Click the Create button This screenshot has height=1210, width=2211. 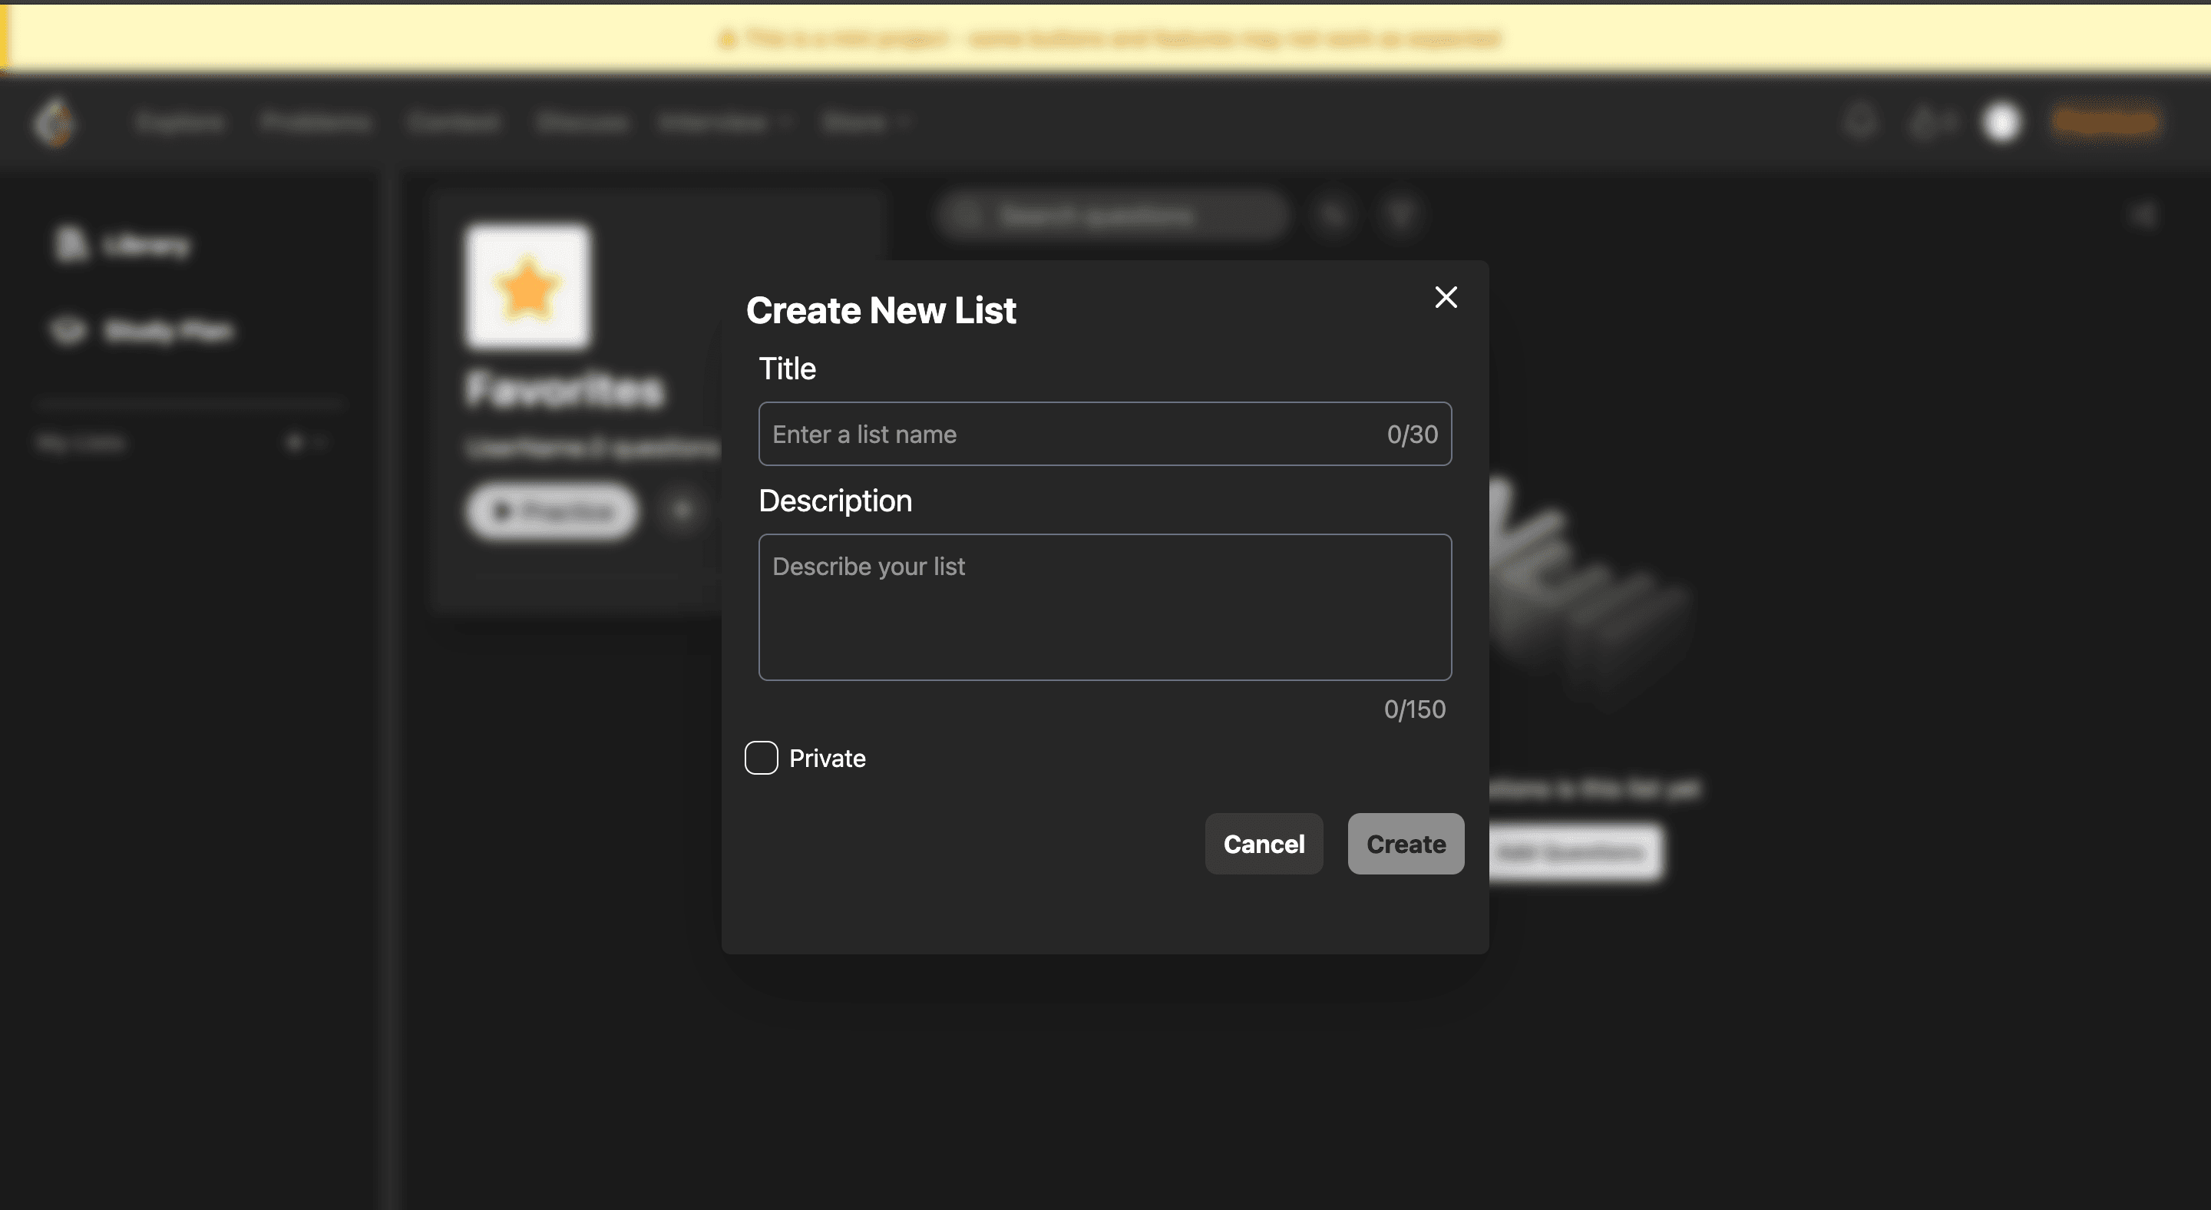pyautogui.click(x=1406, y=844)
